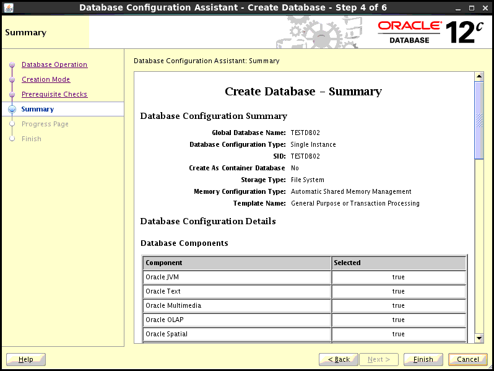494x371 pixels.
Task: Click the TESTDB02 value beside SID
Action: point(305,156)
